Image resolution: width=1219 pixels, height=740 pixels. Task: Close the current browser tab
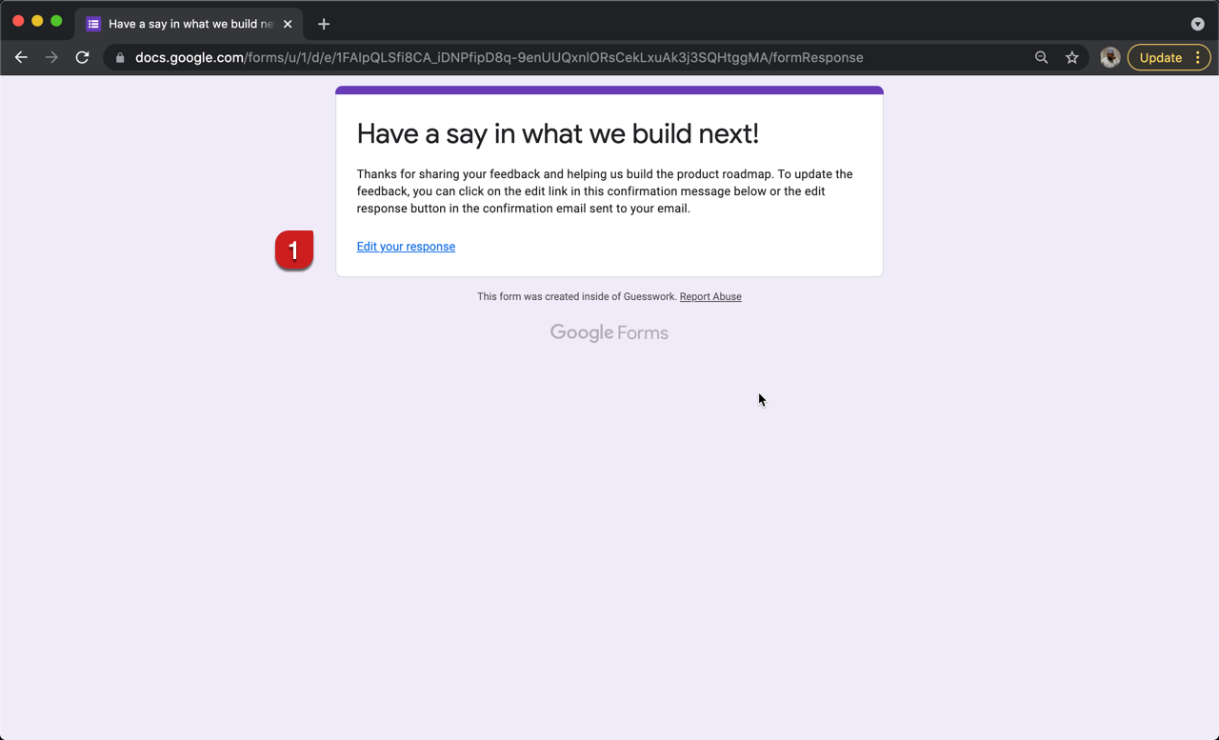coord(288,24)
